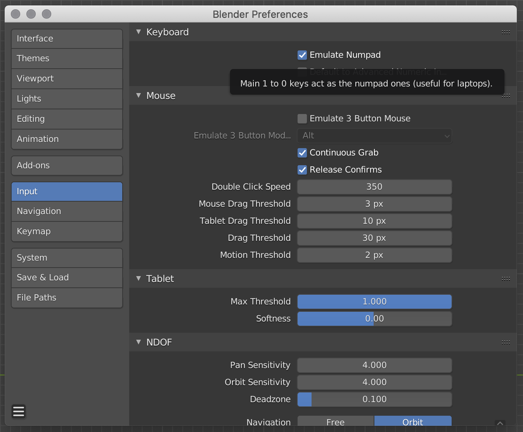Open Save & Load section
Viewport: 523px width, 432px height.
[x=67, y=278]
